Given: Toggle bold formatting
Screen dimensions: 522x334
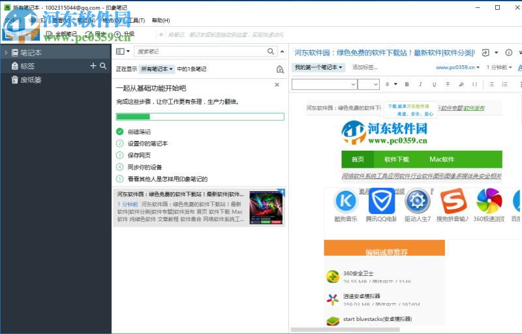Looking at the screenshot, I should click(x=407, y=85).
